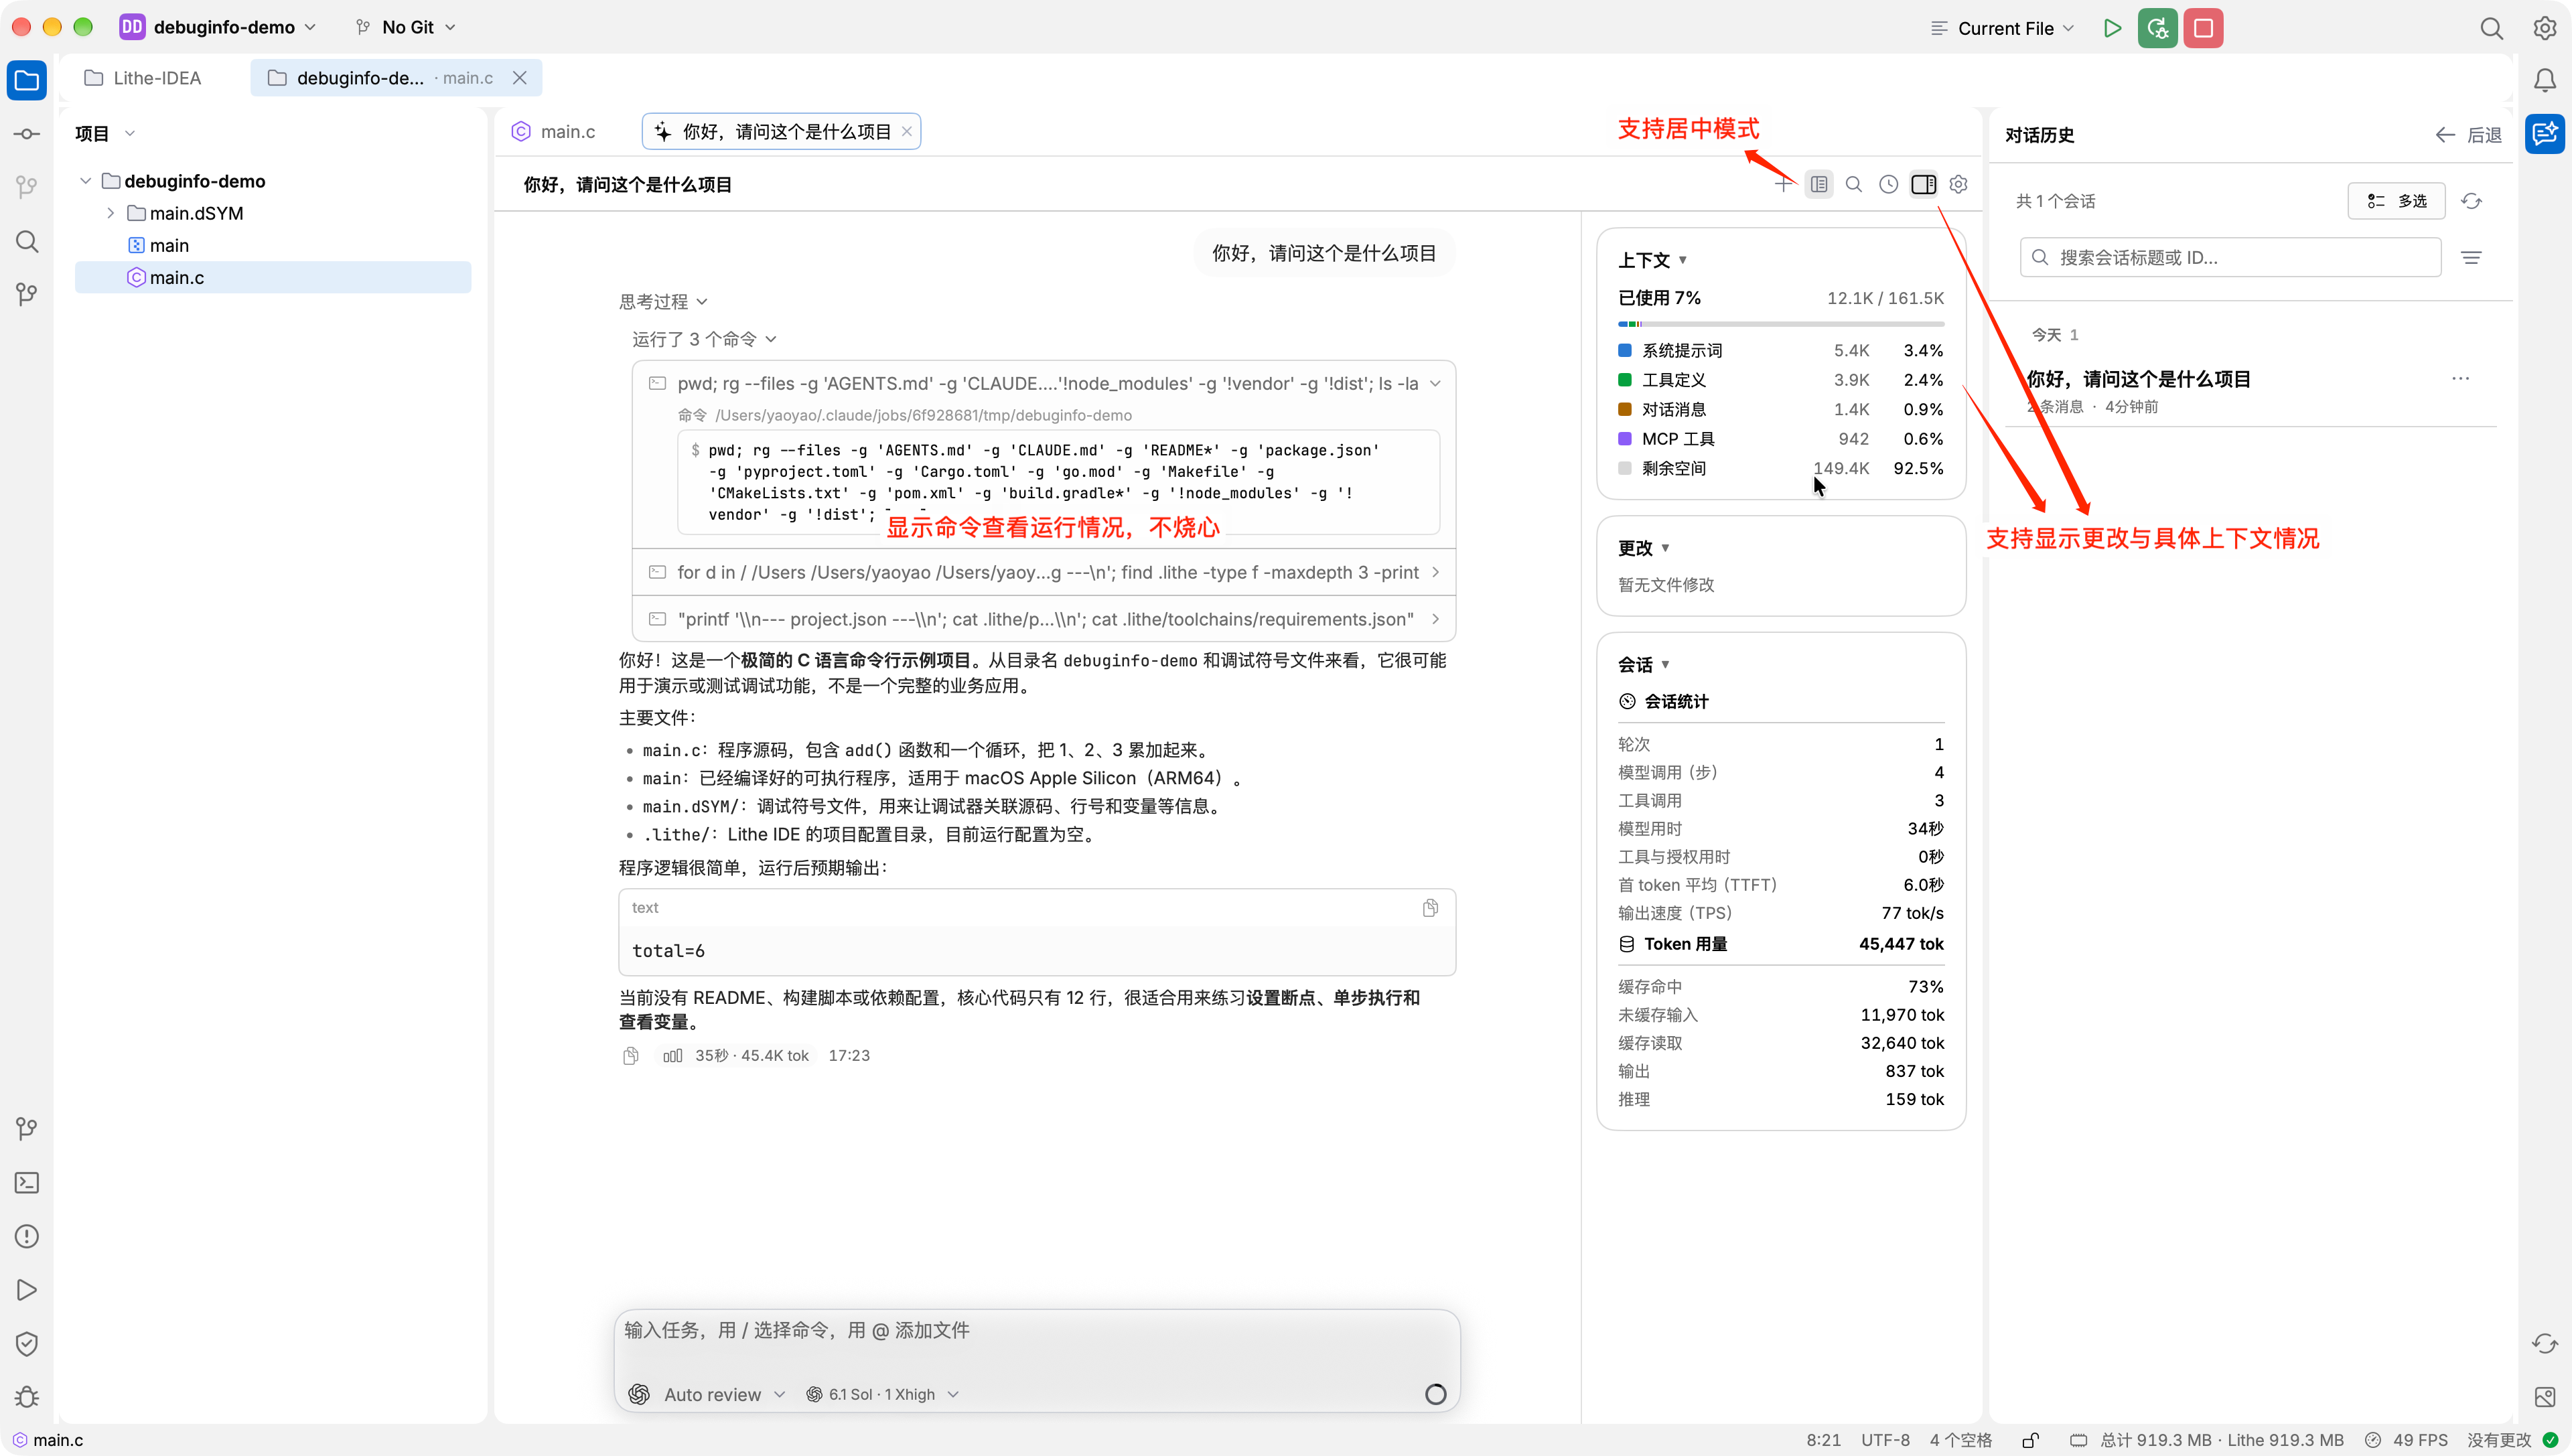Click the green Run button in toolbar
2572x1456 pixels.
pos(2112,28)
